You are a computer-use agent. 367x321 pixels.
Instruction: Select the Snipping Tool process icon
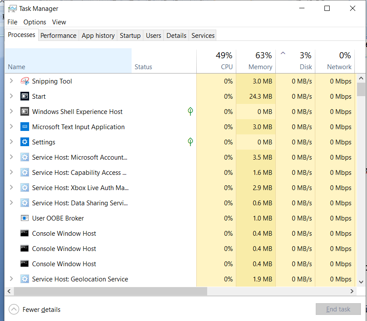(x=25, y=81)
